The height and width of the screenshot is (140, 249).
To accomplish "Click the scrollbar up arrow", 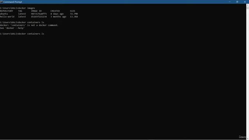I will pyautogui.click(x=247, y=5).
